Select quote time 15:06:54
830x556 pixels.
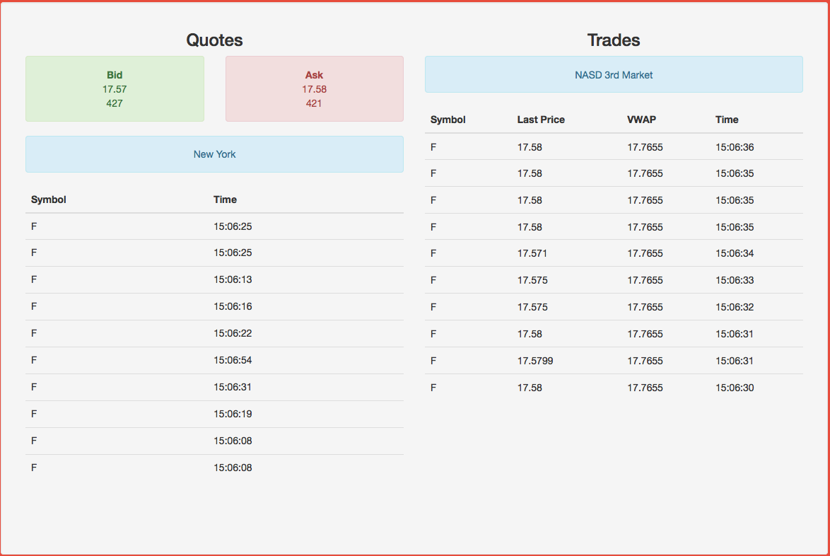pyautogui.click(x=233, y=360)
